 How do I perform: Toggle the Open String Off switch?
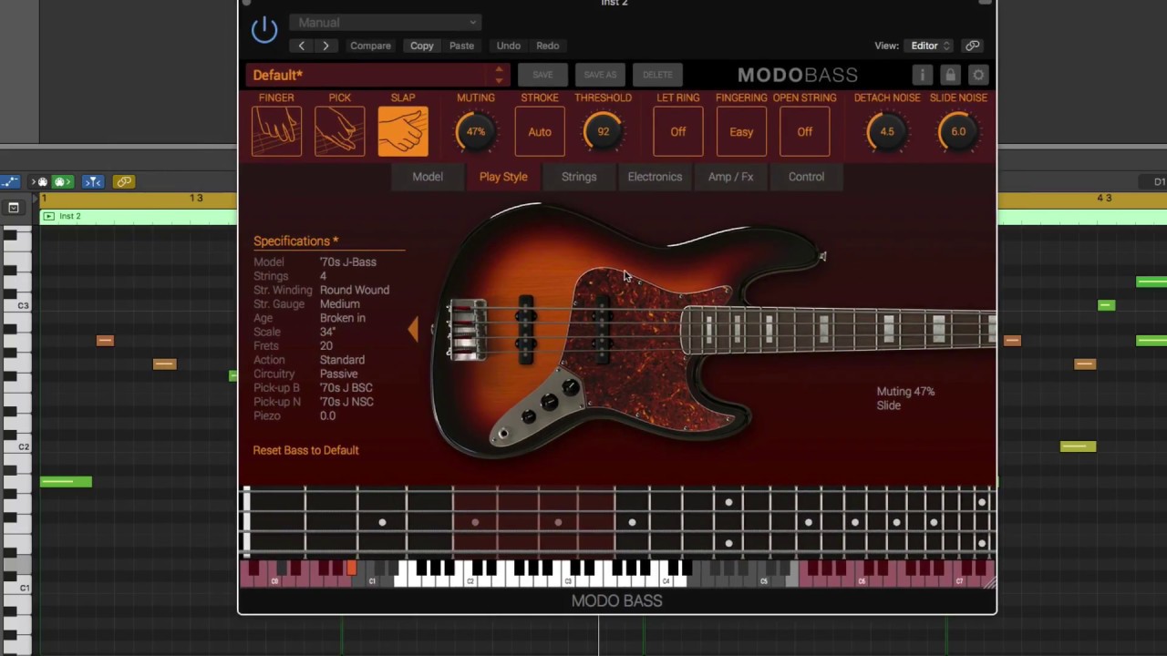tap(805, 132)
